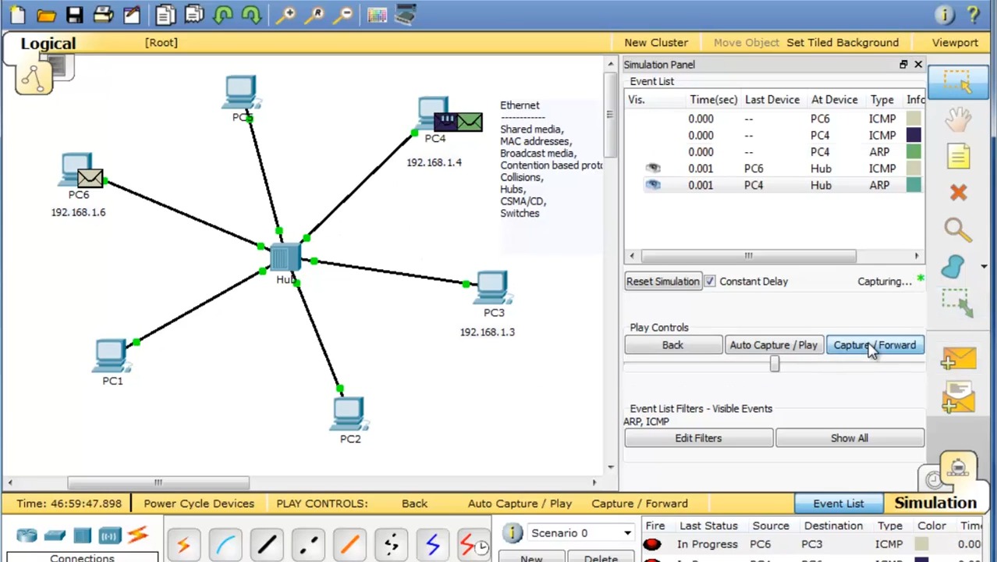Activate the Move Layout hand tool
Viewport: 997px width, 562px height.
tap(958, 119)
